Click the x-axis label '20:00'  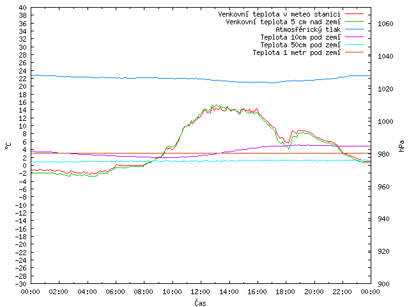click(314, 292)
